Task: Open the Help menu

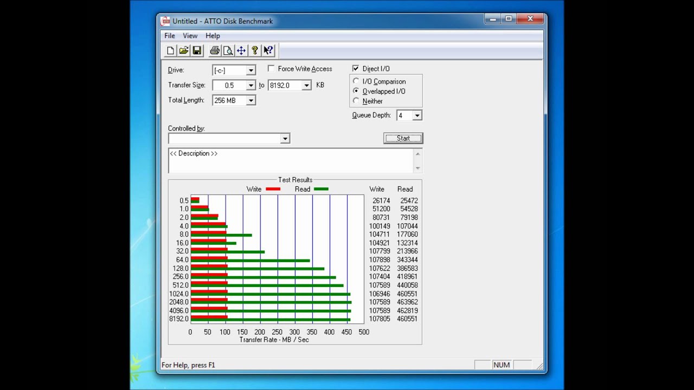Action: pyautogui.click(x=213, y=36)
